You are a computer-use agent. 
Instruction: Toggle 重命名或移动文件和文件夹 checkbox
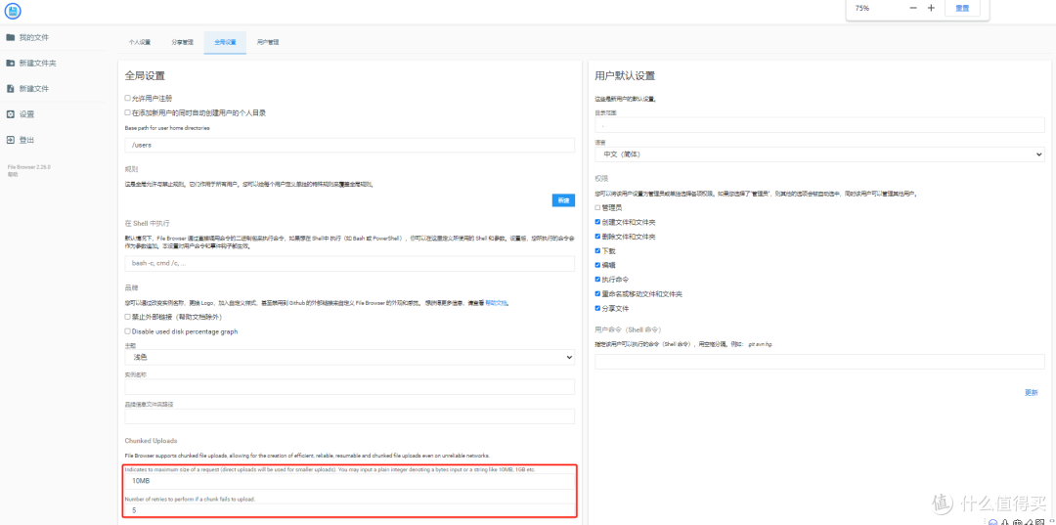pos(598,293)
